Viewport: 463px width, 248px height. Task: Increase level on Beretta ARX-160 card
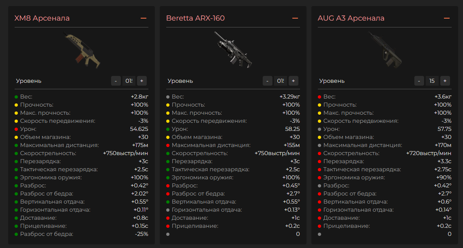pyautogui.click(x=294, y=81)
